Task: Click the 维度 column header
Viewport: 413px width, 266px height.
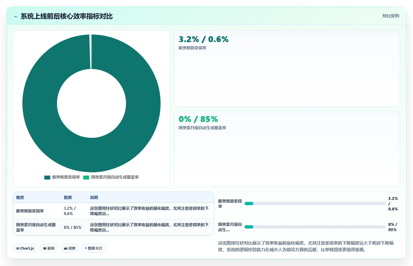Action: [20, 198]
